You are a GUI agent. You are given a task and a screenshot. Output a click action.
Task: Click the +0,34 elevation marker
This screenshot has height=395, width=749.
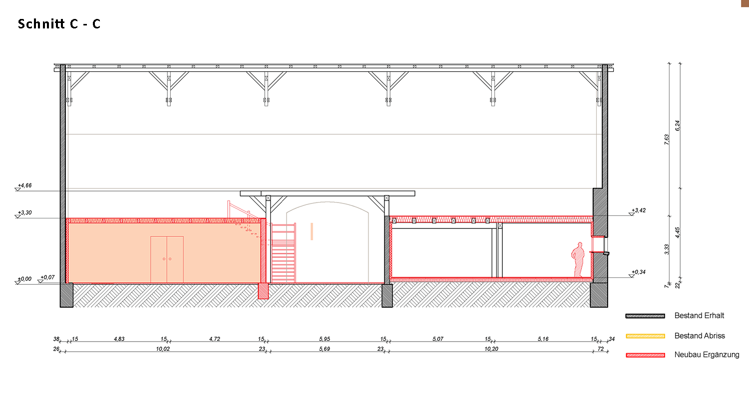click(639, 272)
